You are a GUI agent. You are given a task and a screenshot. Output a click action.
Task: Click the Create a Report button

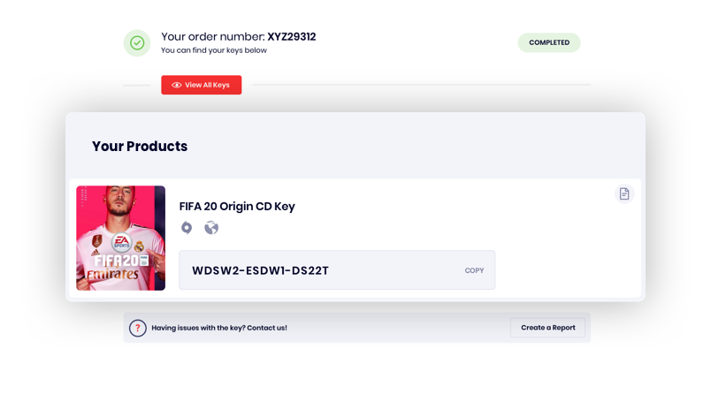coord(548,328)
